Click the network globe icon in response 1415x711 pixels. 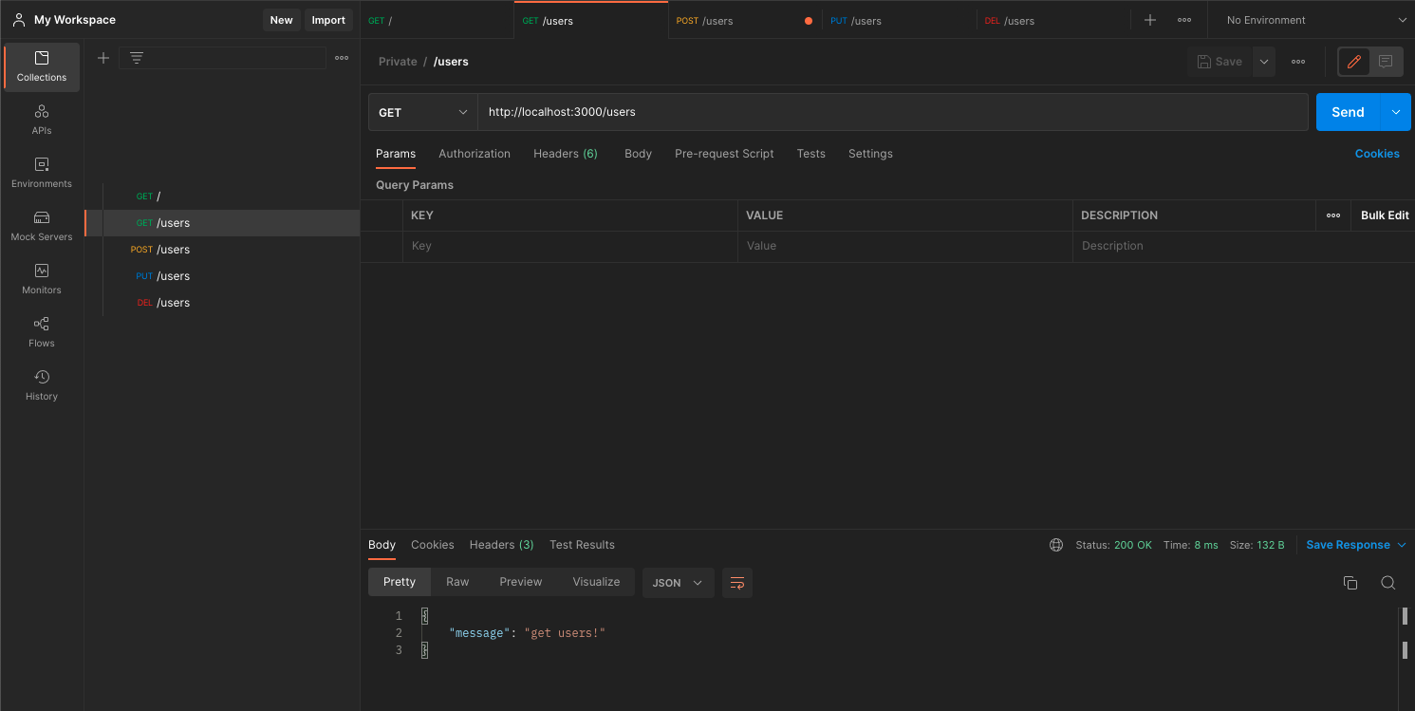[x=1056, y=545]
